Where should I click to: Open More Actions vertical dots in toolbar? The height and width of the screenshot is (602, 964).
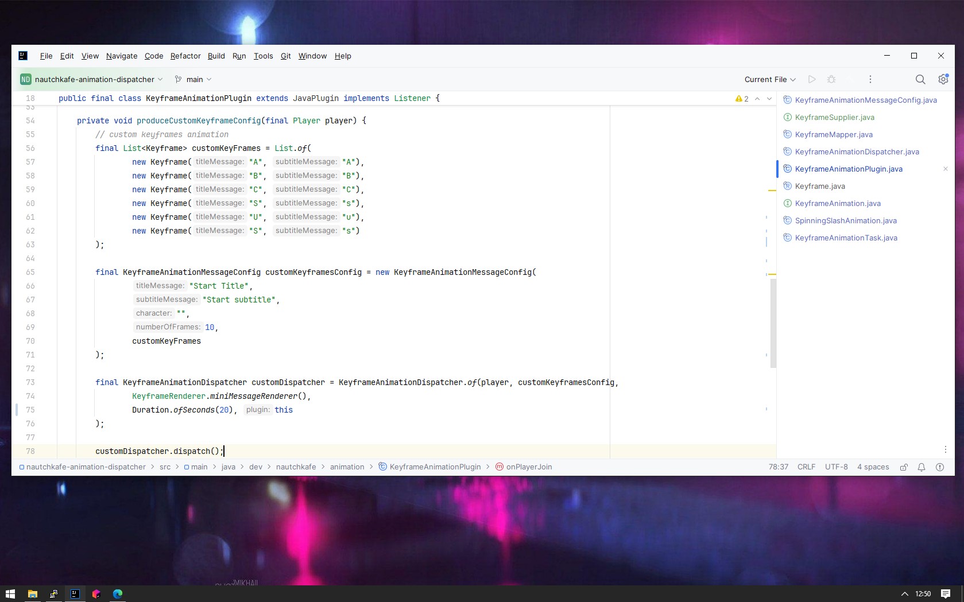[870, 79]
